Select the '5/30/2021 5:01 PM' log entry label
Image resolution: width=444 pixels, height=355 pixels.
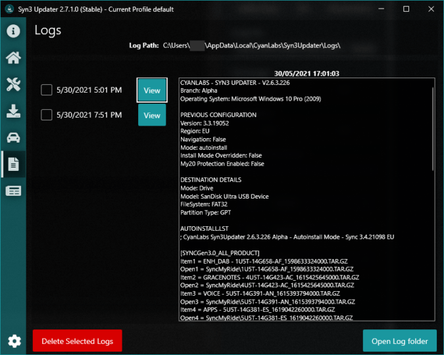tap(89, 90)
